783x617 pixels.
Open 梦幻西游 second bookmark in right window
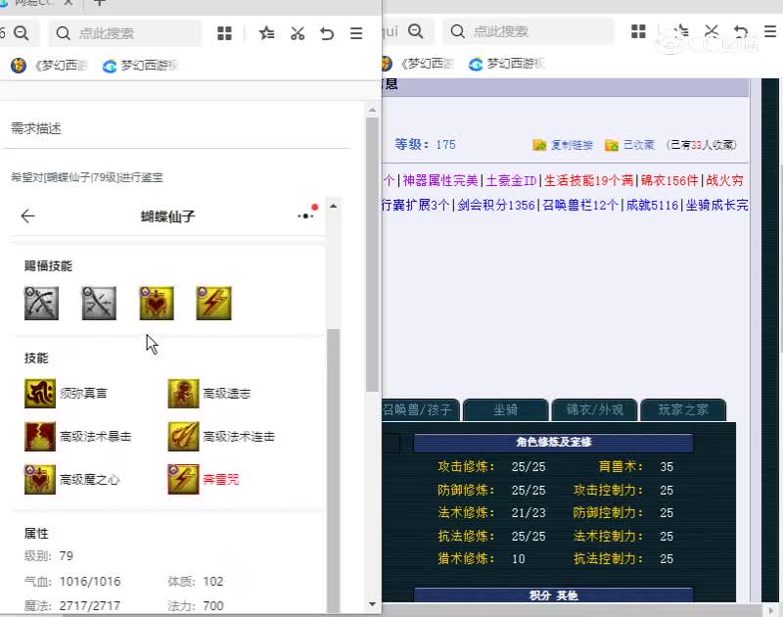coord(507,64)
